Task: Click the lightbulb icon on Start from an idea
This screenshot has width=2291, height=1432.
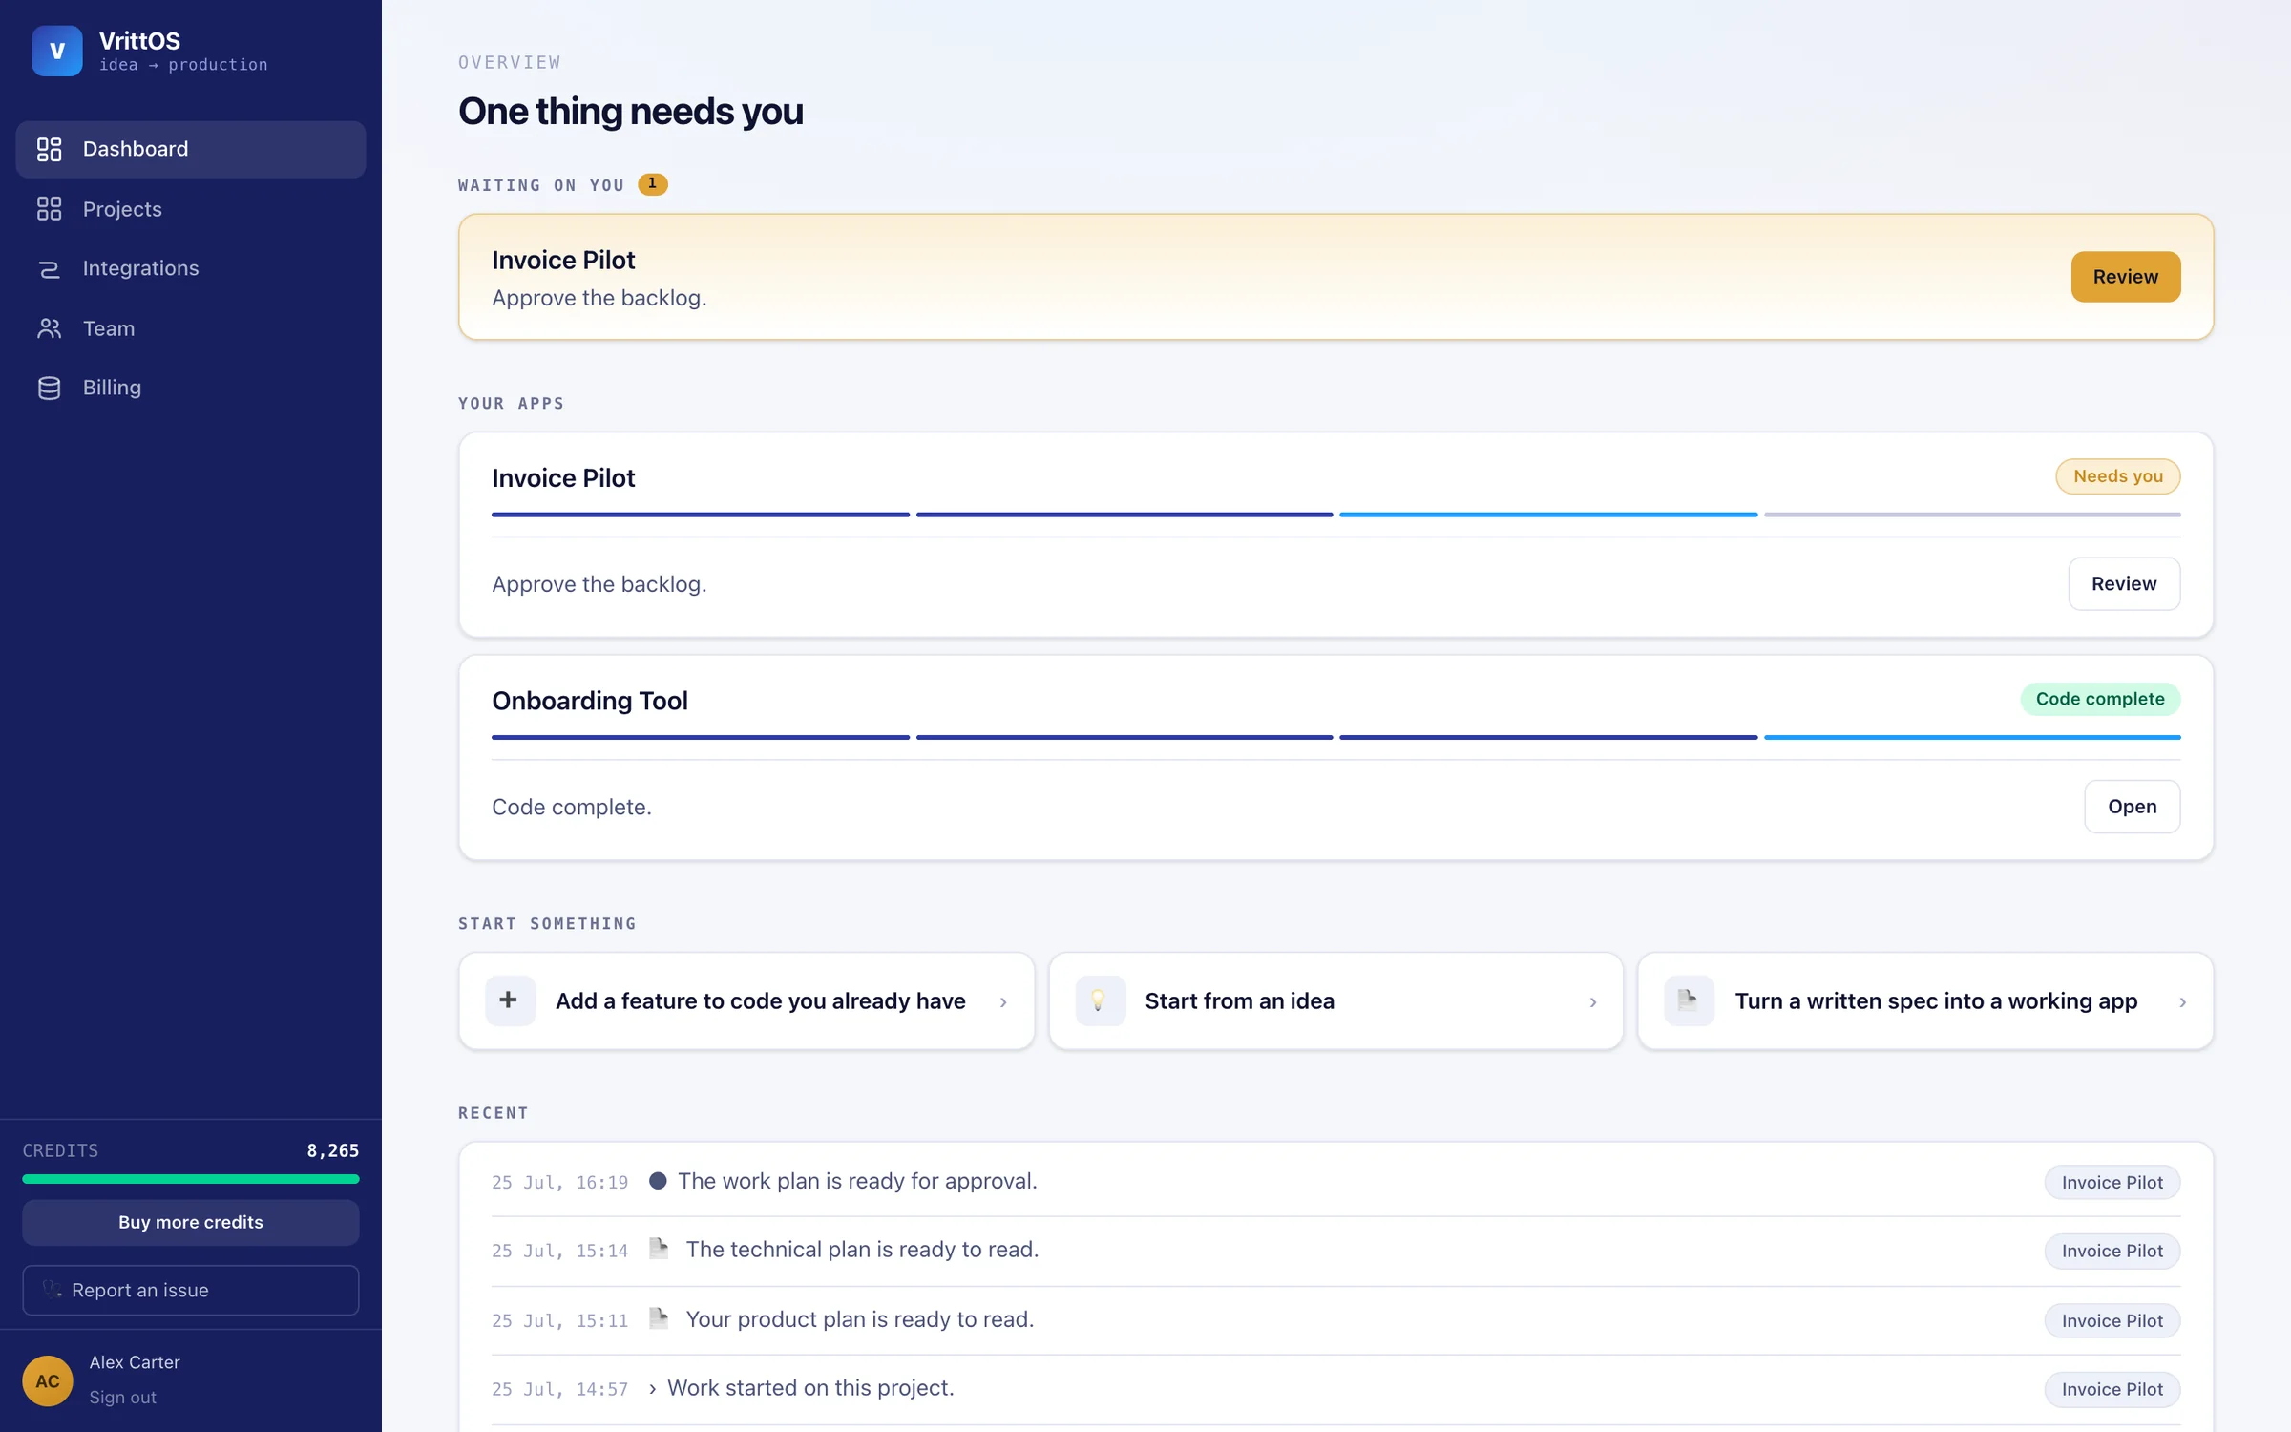Action: point(1100,1000)
